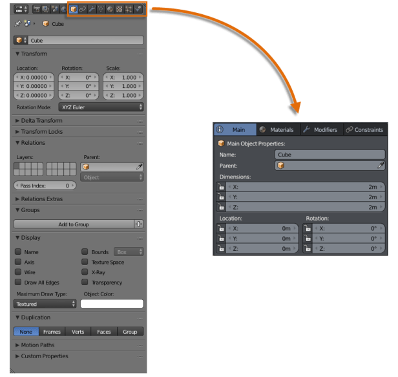Open the Bounds type Box dropdown
The width and height of the screenshot is (398, 377).
[129, 252]
